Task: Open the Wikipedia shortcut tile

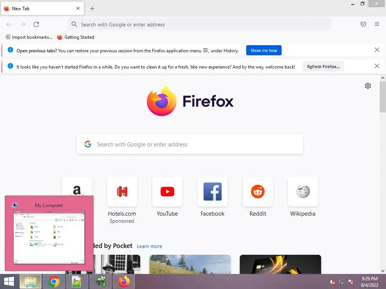Action: tap(303, 192)
